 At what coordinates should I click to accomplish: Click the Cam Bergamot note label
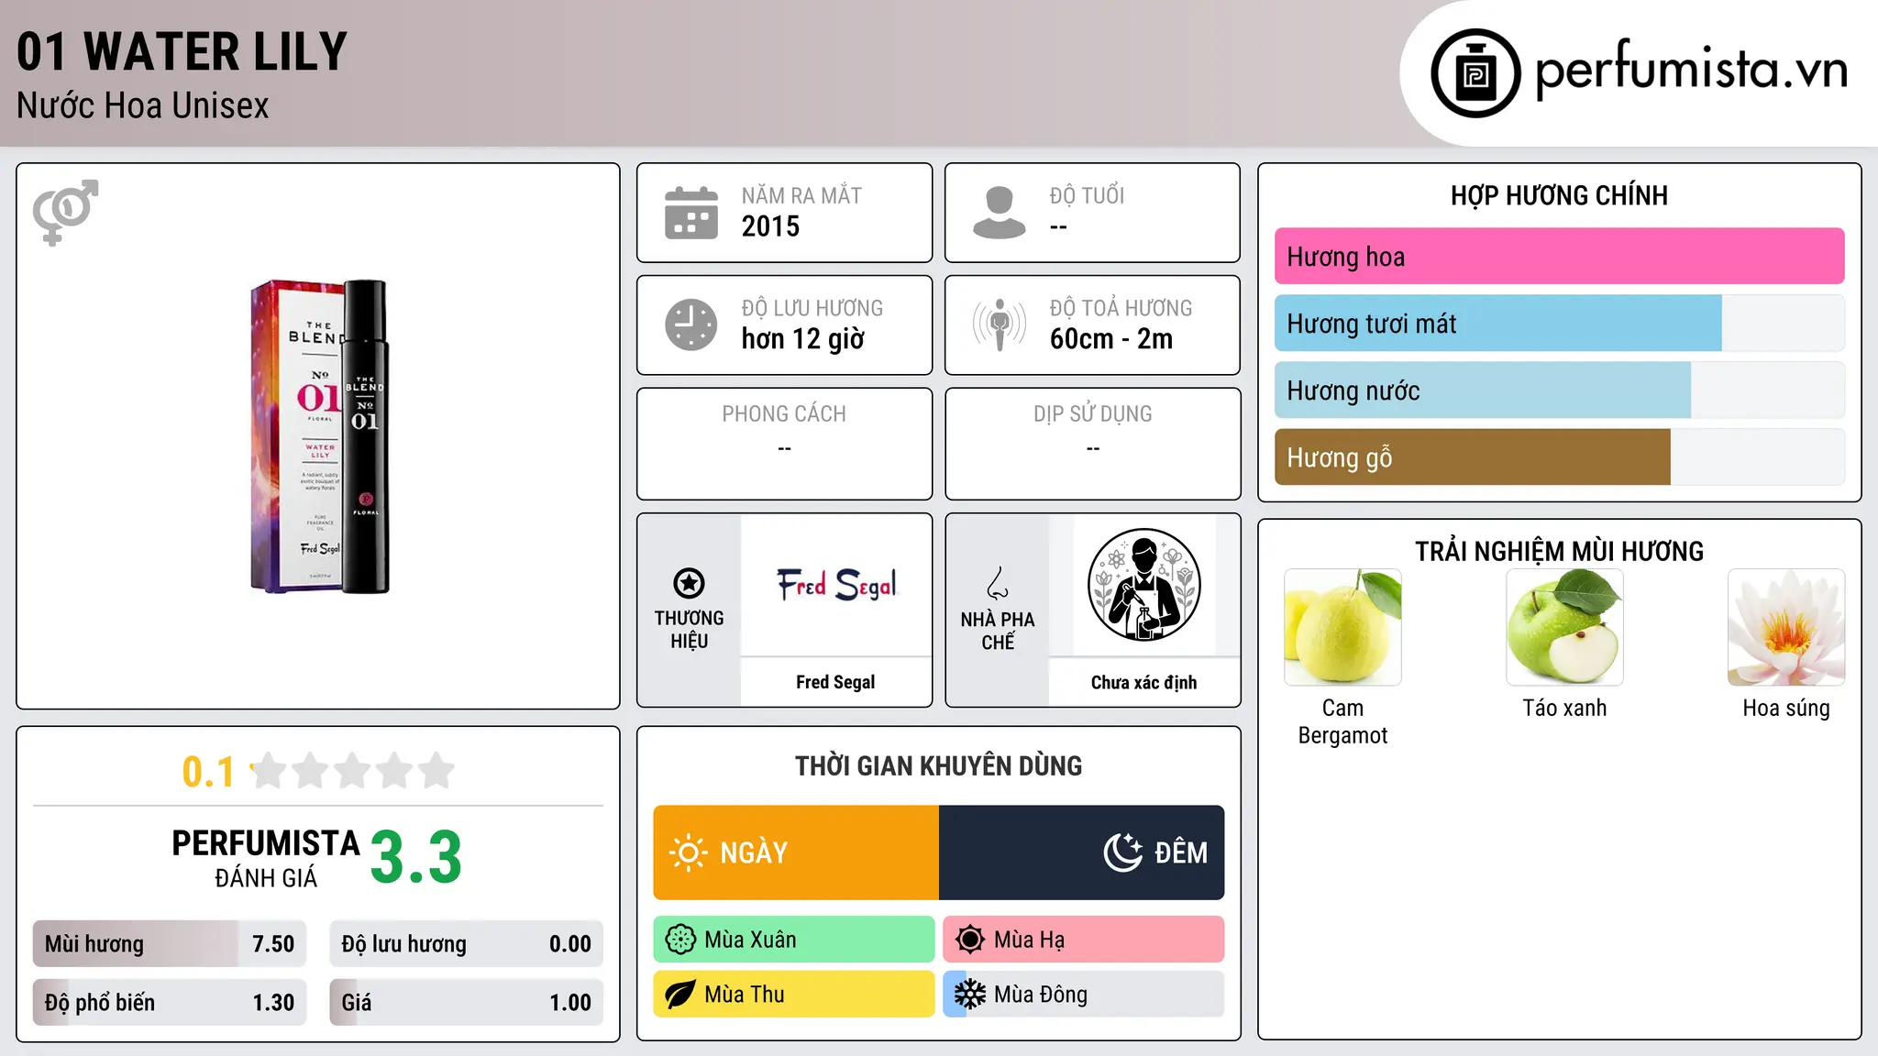pos(1342,721)
